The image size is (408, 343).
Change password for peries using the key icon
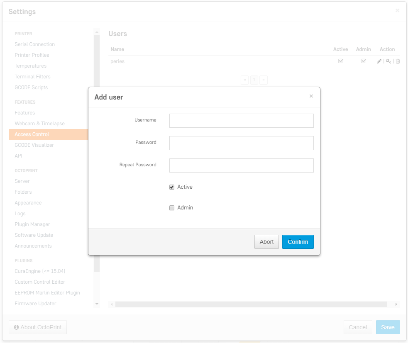click(388, 61)
